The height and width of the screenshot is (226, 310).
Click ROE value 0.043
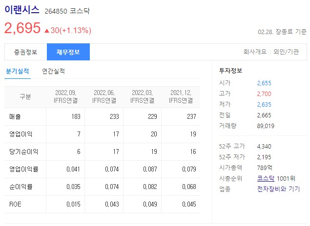112,204
